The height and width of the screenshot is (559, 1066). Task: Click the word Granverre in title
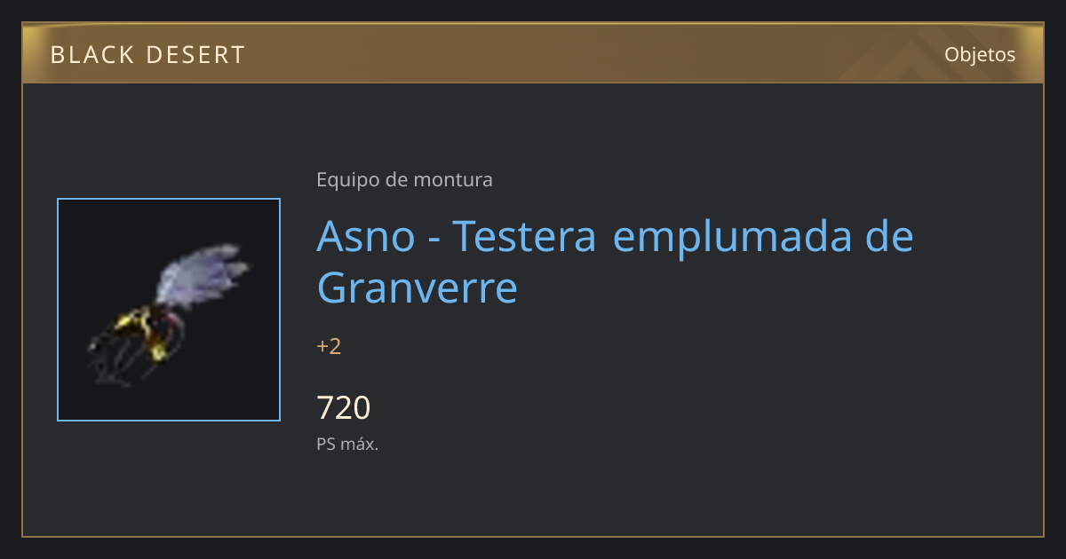point(417,287)
